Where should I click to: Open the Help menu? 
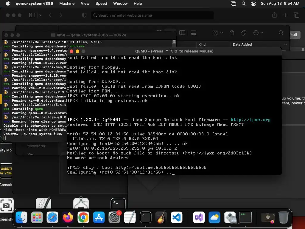138,4
